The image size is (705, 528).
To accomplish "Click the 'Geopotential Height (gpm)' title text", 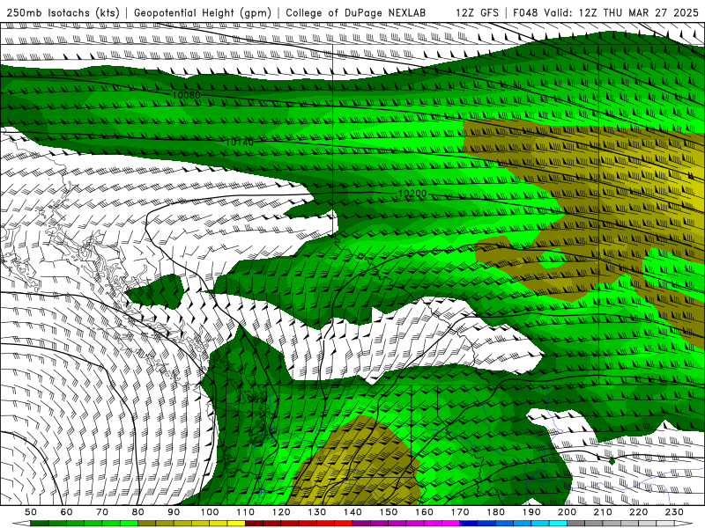I will tap(203, 12).
